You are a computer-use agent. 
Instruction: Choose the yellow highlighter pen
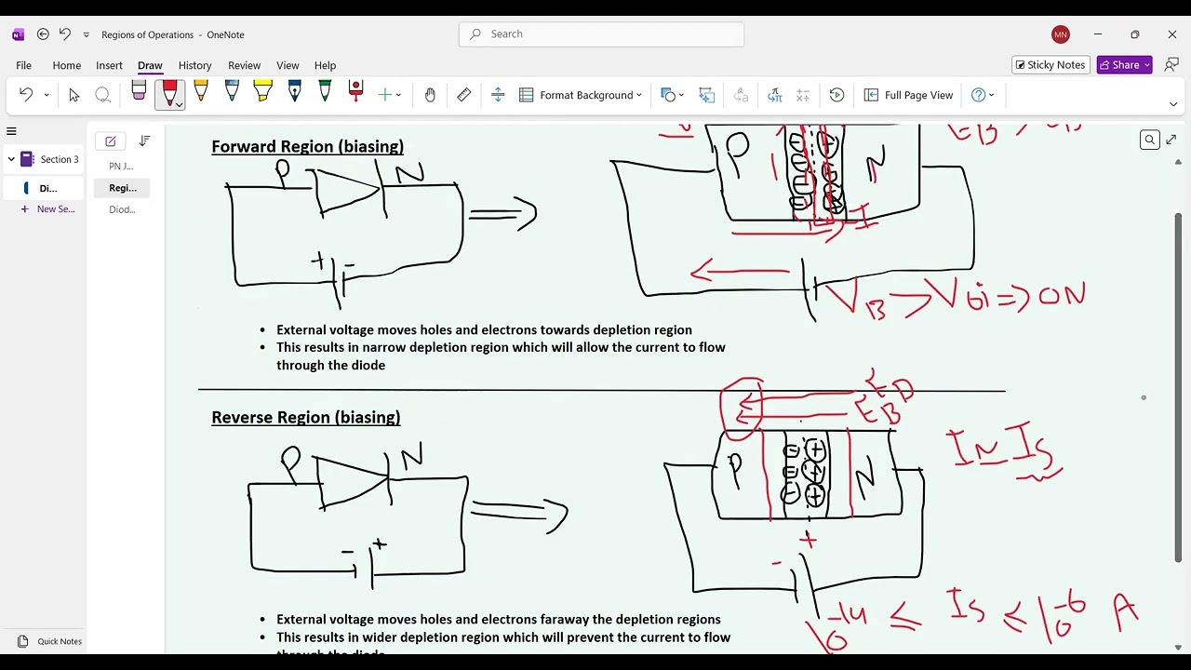262,91
